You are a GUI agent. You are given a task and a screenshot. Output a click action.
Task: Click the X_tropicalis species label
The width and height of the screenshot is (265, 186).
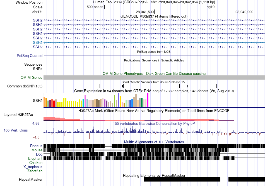33,167
